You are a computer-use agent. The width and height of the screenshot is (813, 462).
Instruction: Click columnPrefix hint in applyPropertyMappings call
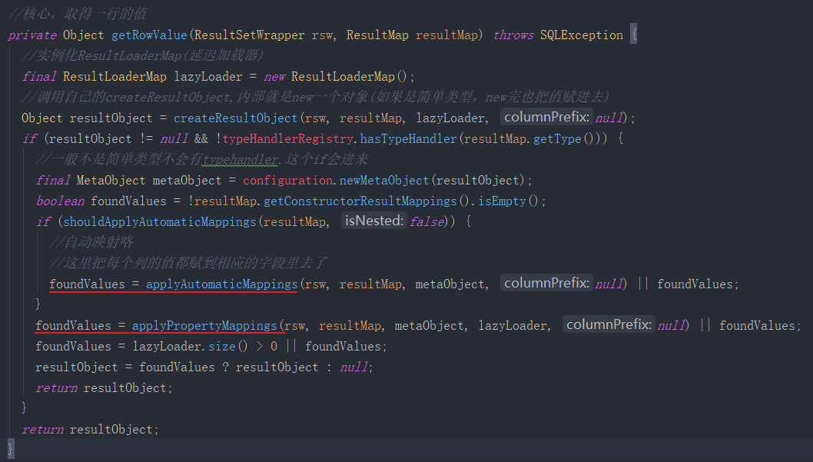609,324
